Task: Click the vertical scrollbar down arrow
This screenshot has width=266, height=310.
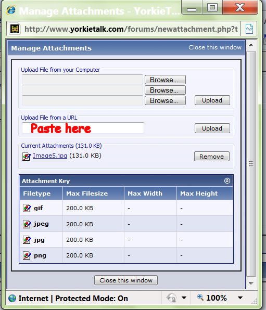Action: tap(251, 283)
